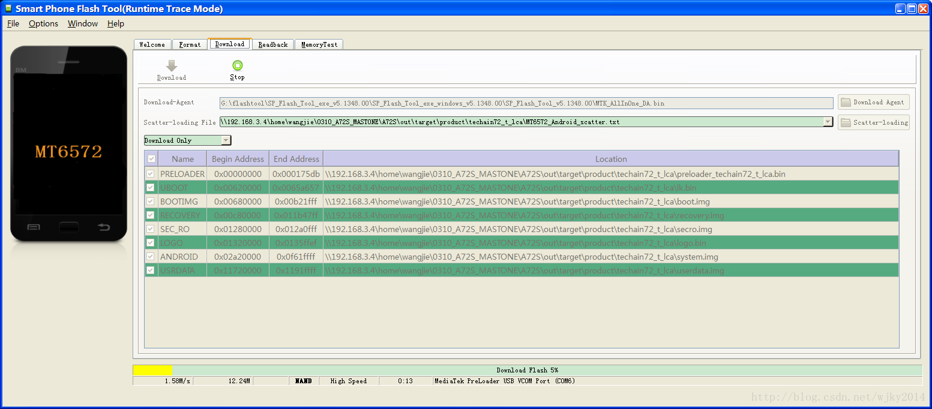Image resolution: width=932 pixels, height=409 pixels.
Task: Click the SEC_RO name cell
Action: click(182, 229)
